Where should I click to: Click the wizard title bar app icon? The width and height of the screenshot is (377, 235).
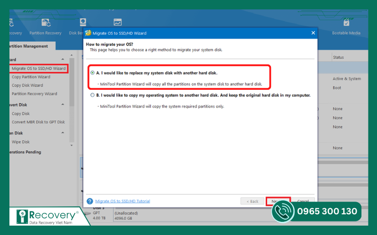click(88, 33)
